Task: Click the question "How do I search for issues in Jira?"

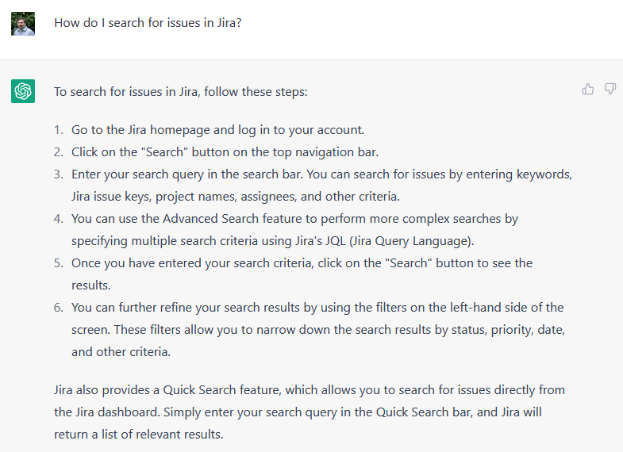Action: 148,23
